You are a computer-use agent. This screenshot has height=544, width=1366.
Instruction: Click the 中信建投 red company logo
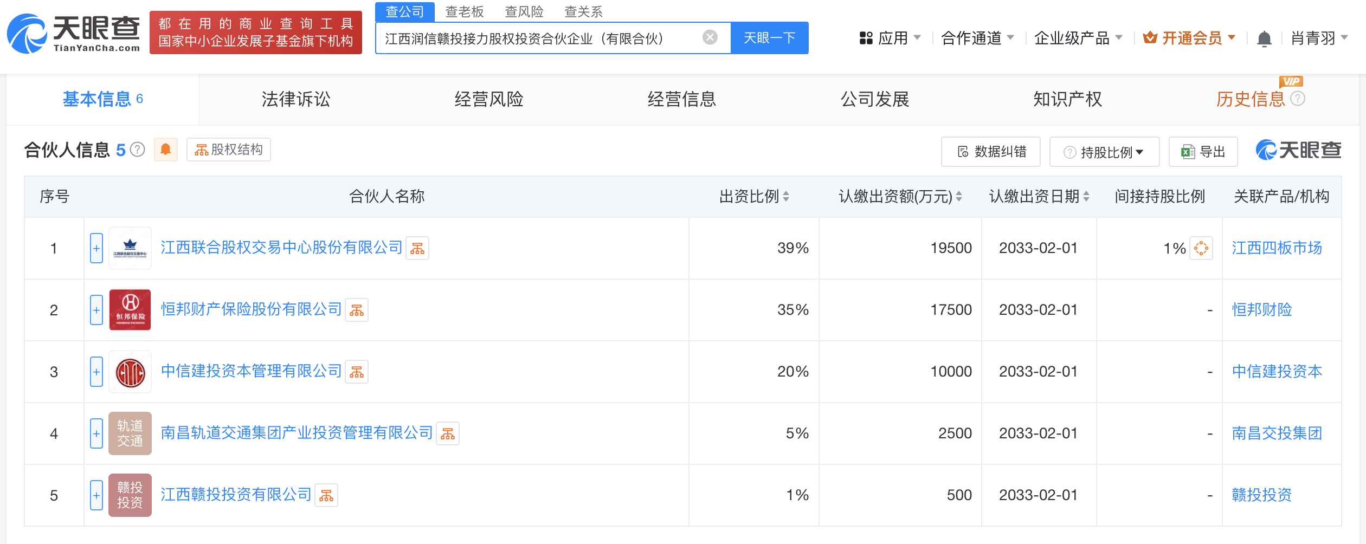pyautogui.click(x=130, y=372)
